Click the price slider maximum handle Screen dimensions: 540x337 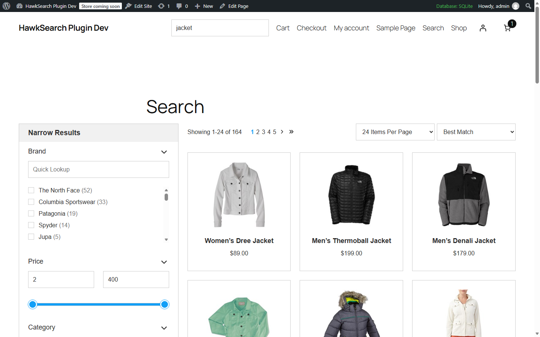[x=165, y=304]
